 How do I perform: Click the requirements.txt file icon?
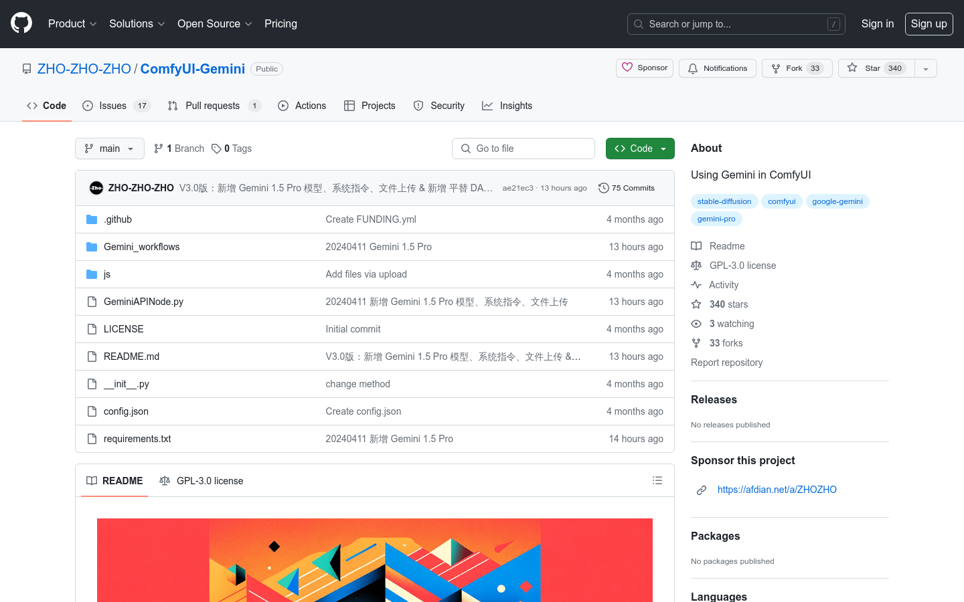(92, 439)
